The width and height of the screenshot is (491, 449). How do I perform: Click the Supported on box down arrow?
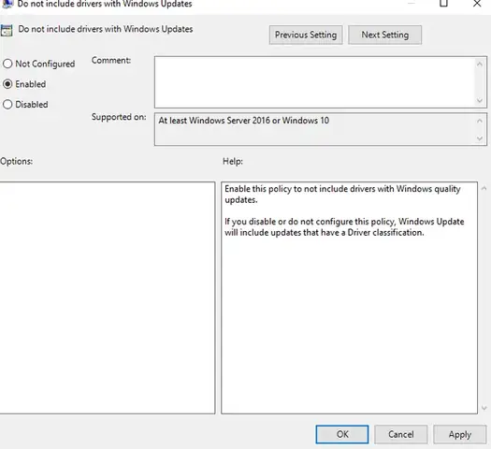pyautogui.click(x=479, y=138)
